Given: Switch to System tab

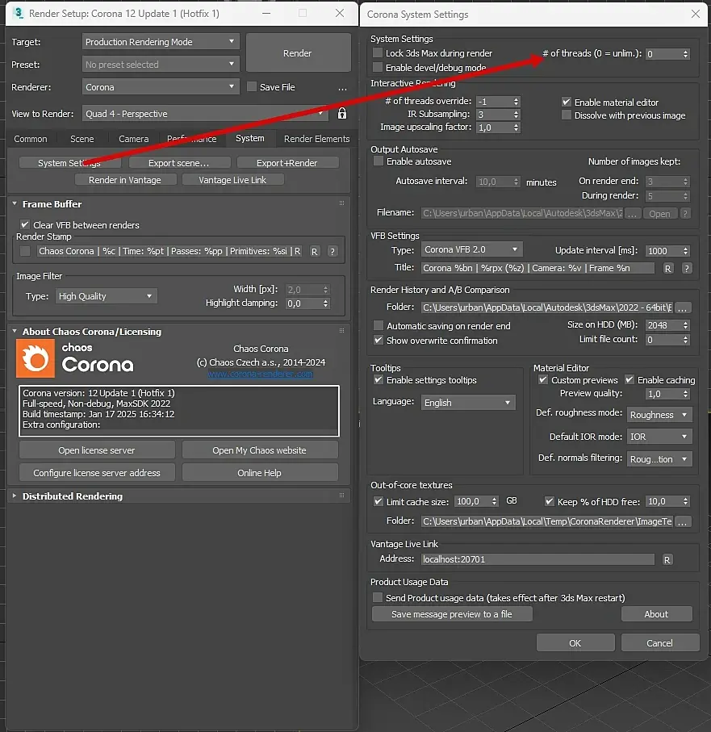Looking at the screenshot, I should coord(249,138).
